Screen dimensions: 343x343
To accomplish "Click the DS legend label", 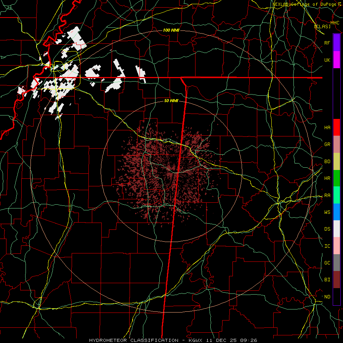I will tap(327, 229).
